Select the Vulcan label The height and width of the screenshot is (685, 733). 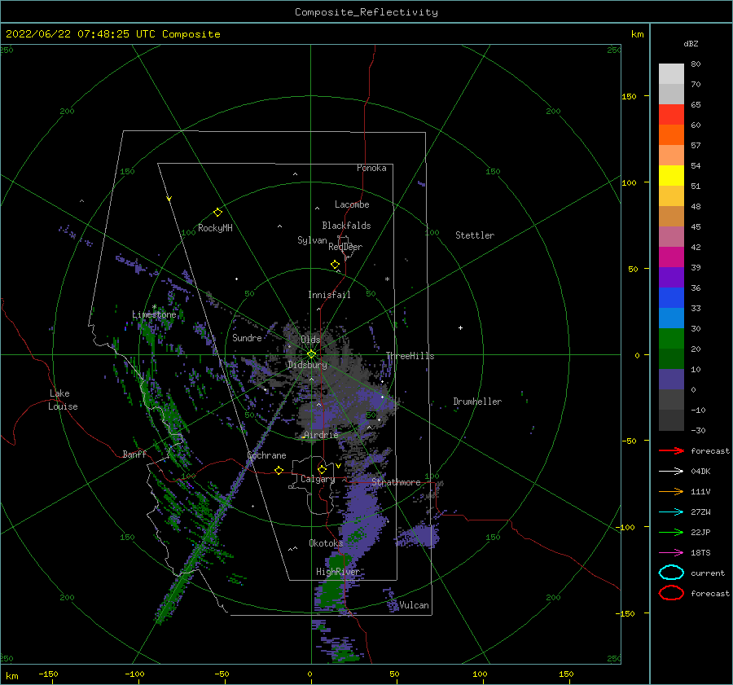(x=414, y=605)
